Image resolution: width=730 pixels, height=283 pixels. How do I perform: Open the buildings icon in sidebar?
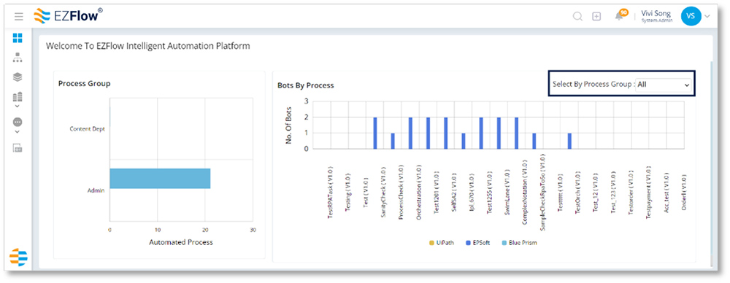click(x=18, y=97)
